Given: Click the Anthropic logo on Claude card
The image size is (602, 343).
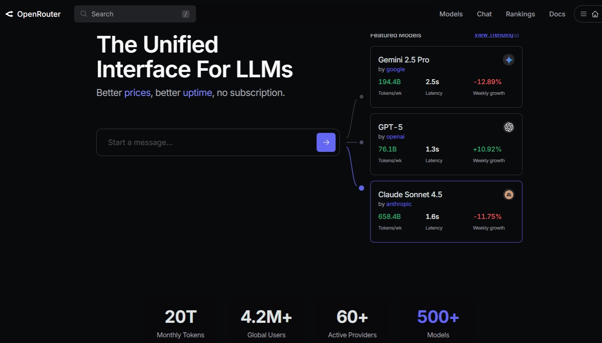Looking at the screenshot, I should 508,195.
